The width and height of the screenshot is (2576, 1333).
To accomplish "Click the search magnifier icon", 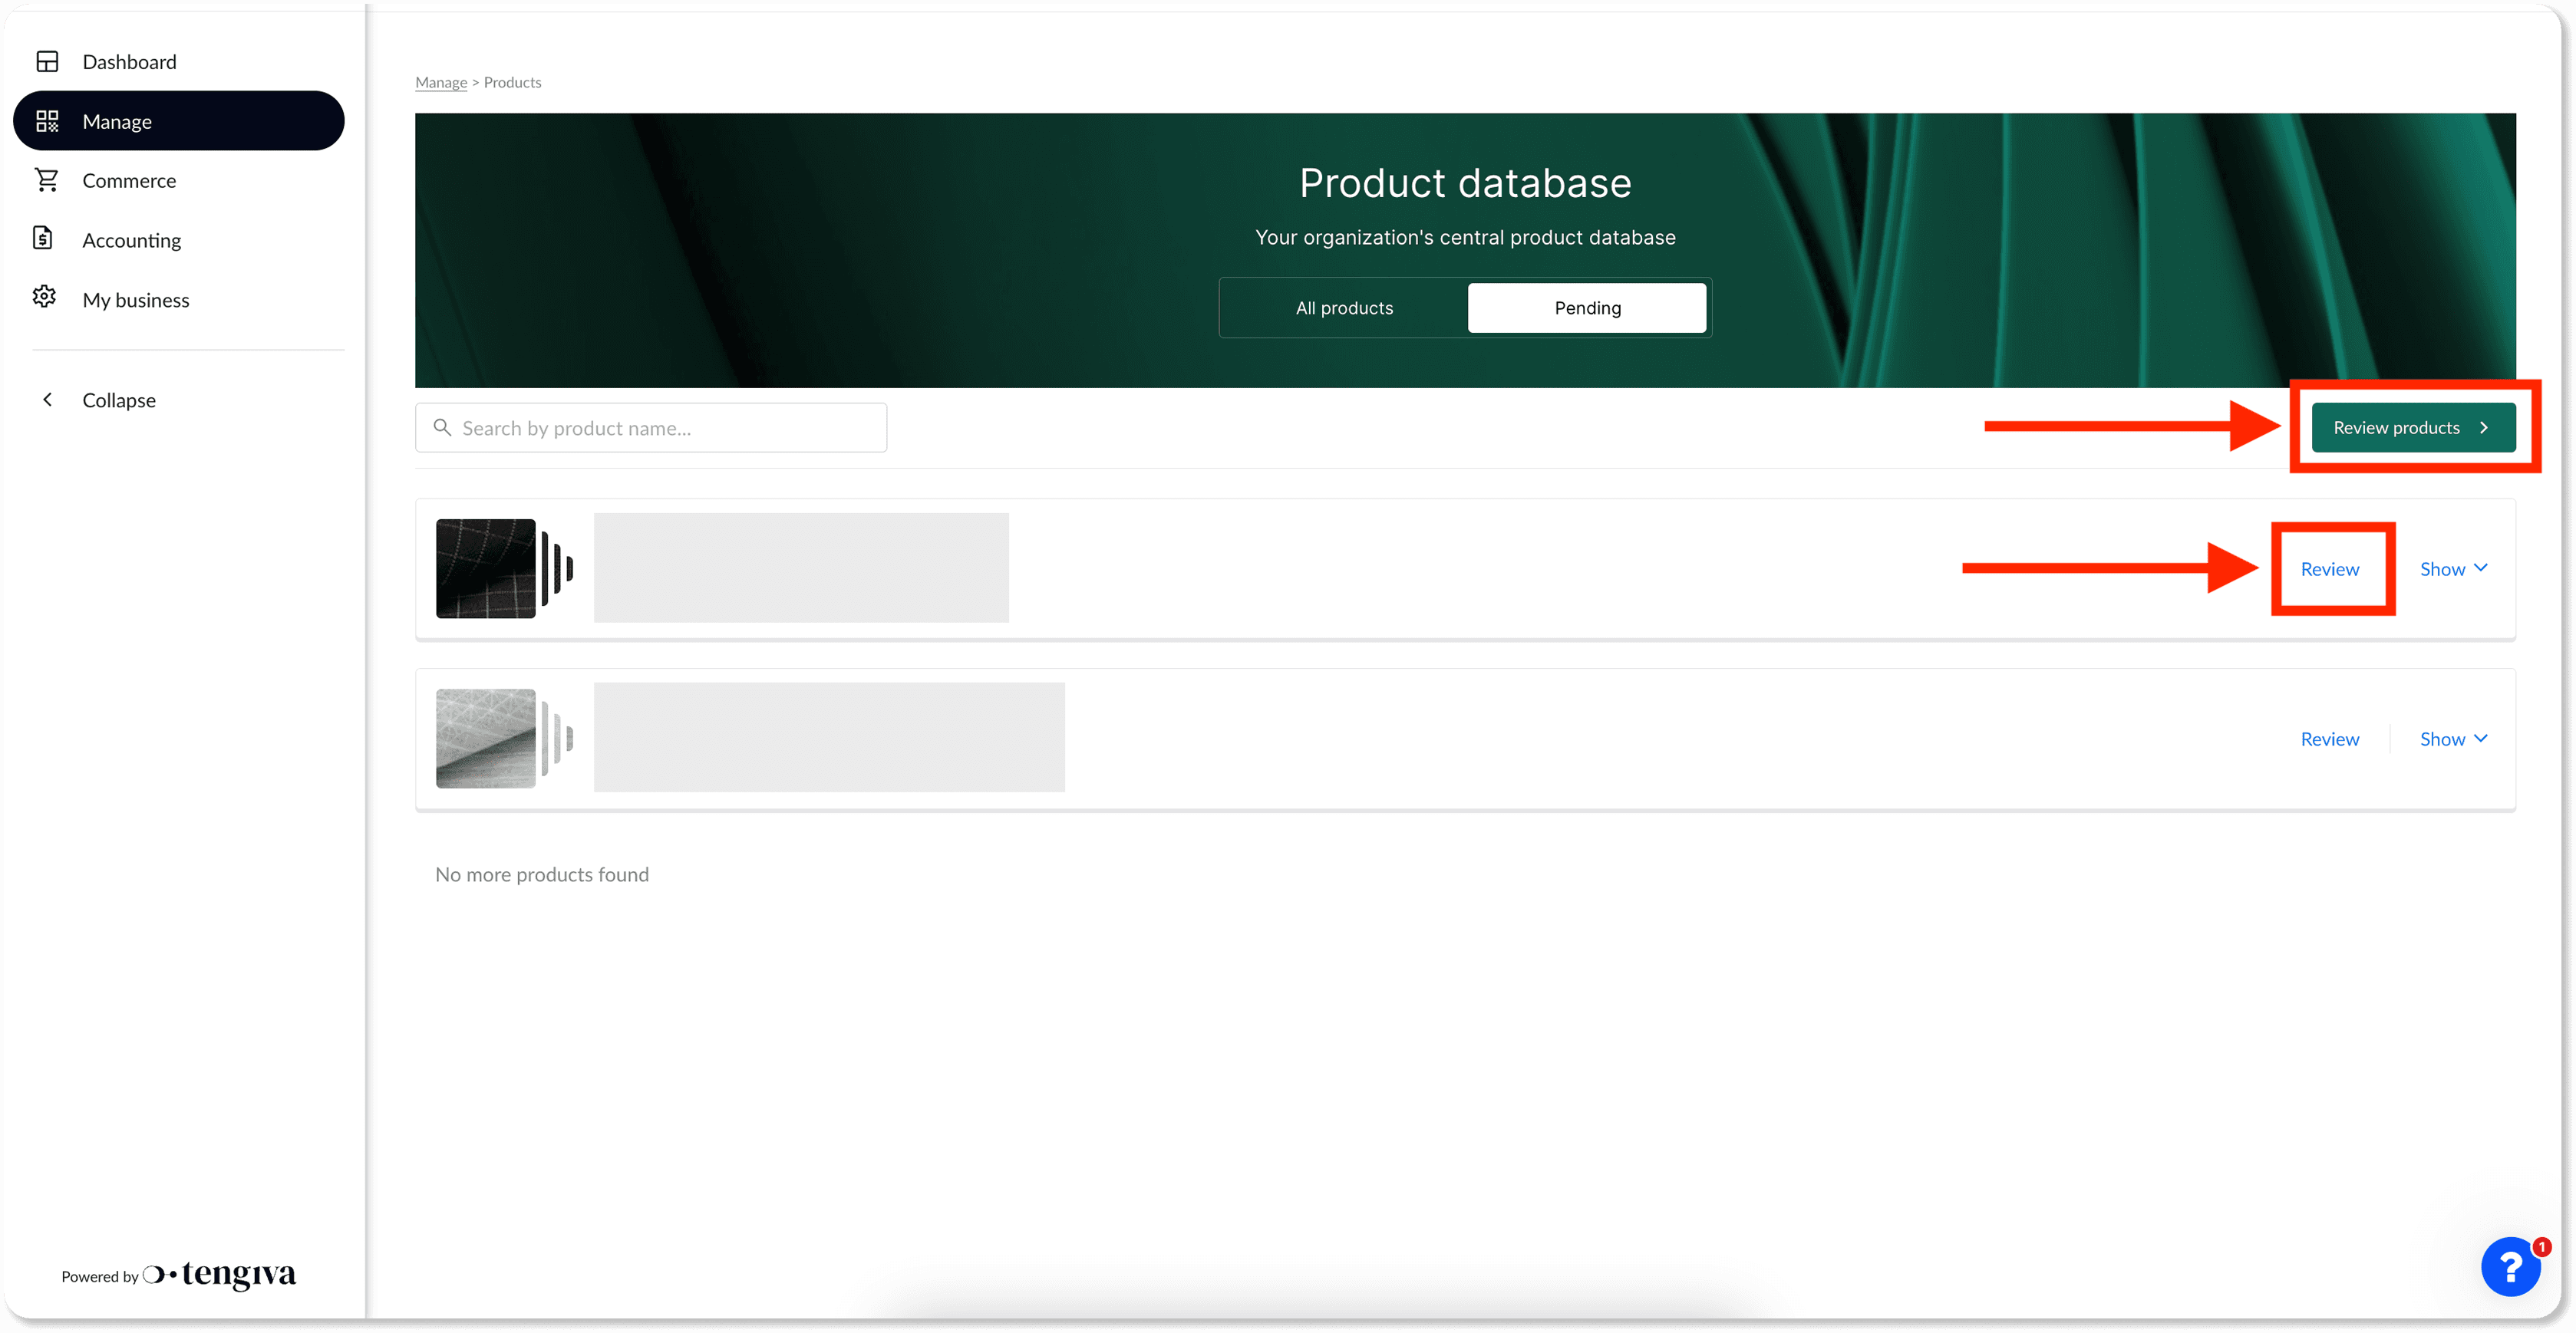I will pos(442,428).
